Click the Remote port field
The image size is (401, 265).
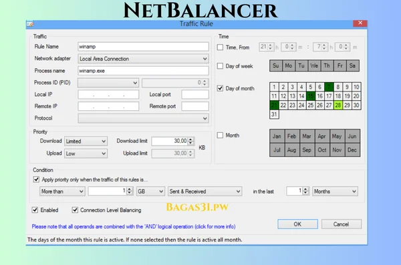195,106
